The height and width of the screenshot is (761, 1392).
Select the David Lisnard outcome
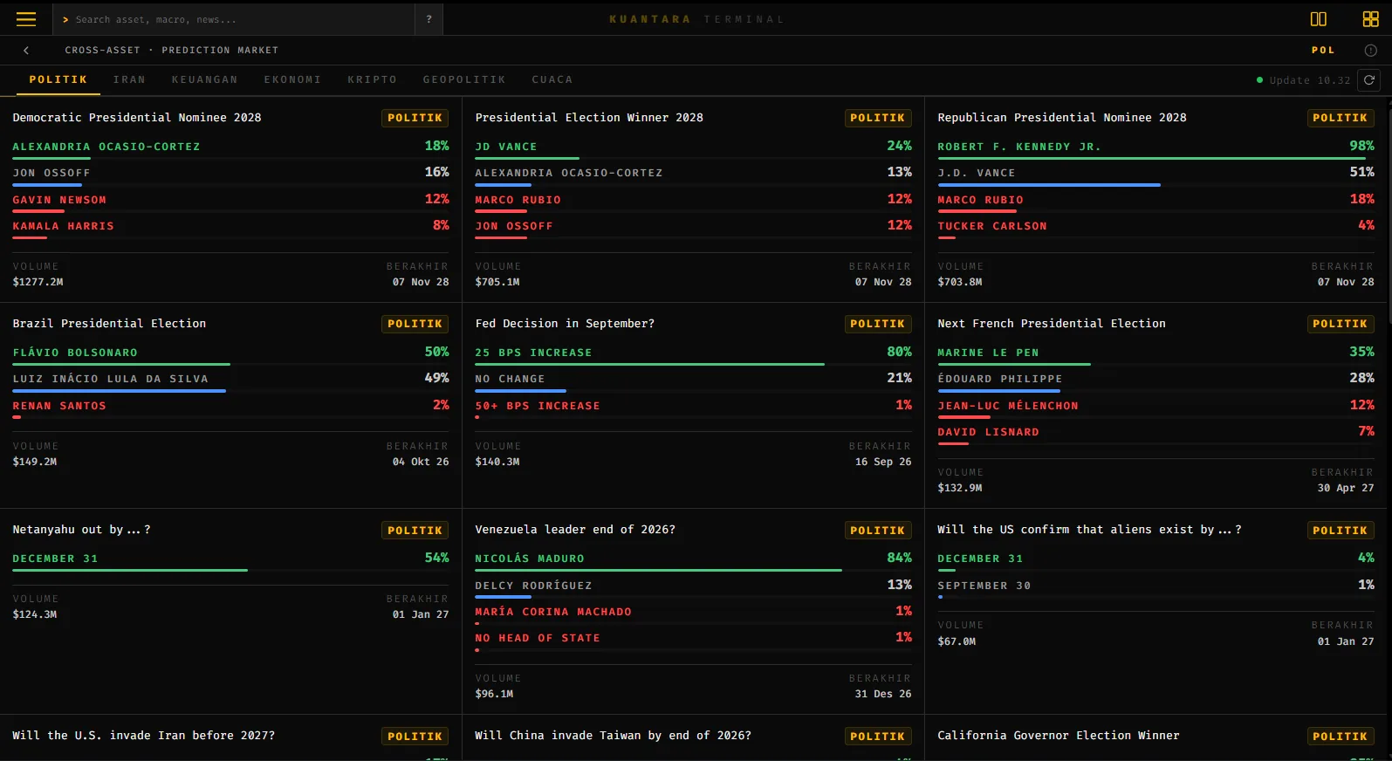tap(1155, 433)
